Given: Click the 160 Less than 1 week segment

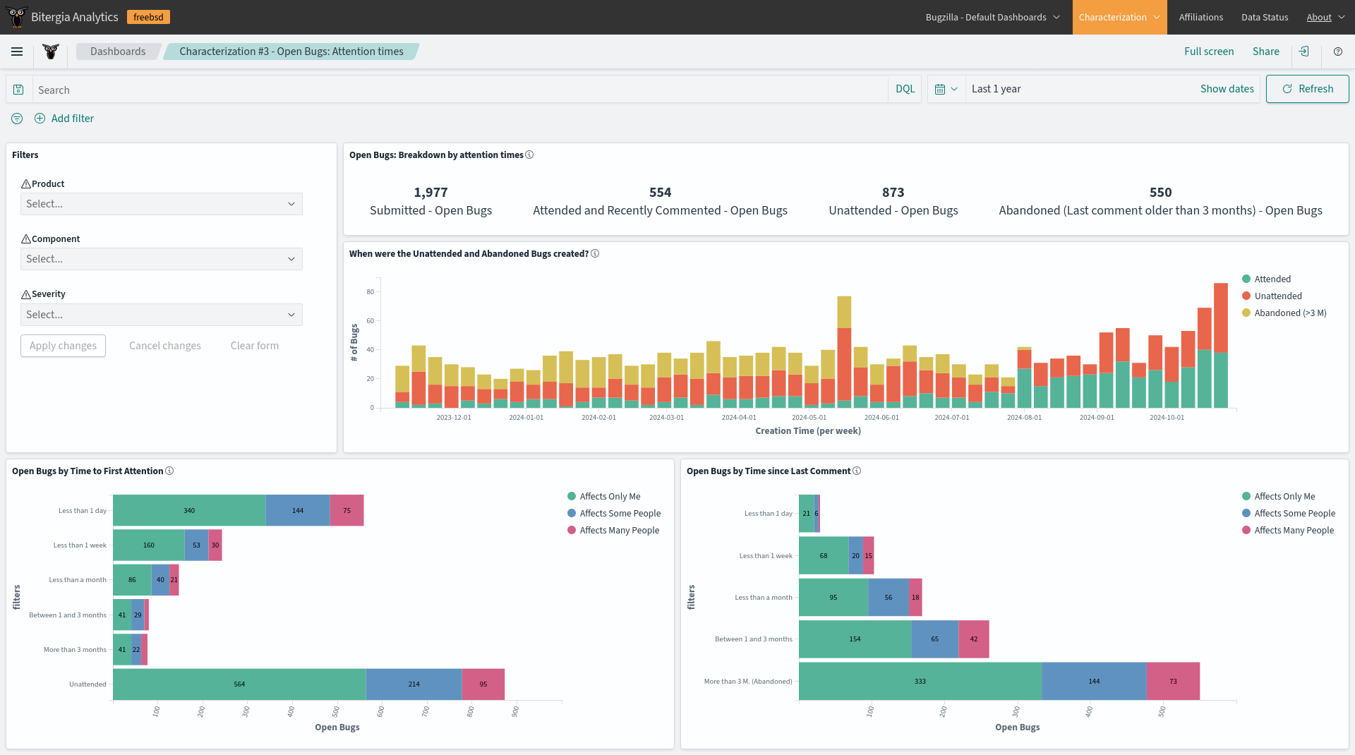Looking at the screenshot, I should pos(149,545).
